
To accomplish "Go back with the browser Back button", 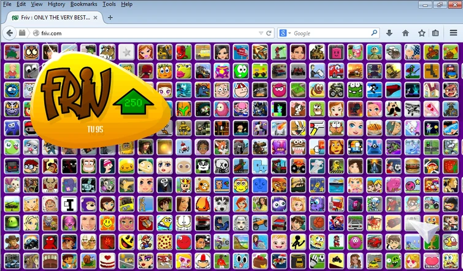I will coord(9,33).
